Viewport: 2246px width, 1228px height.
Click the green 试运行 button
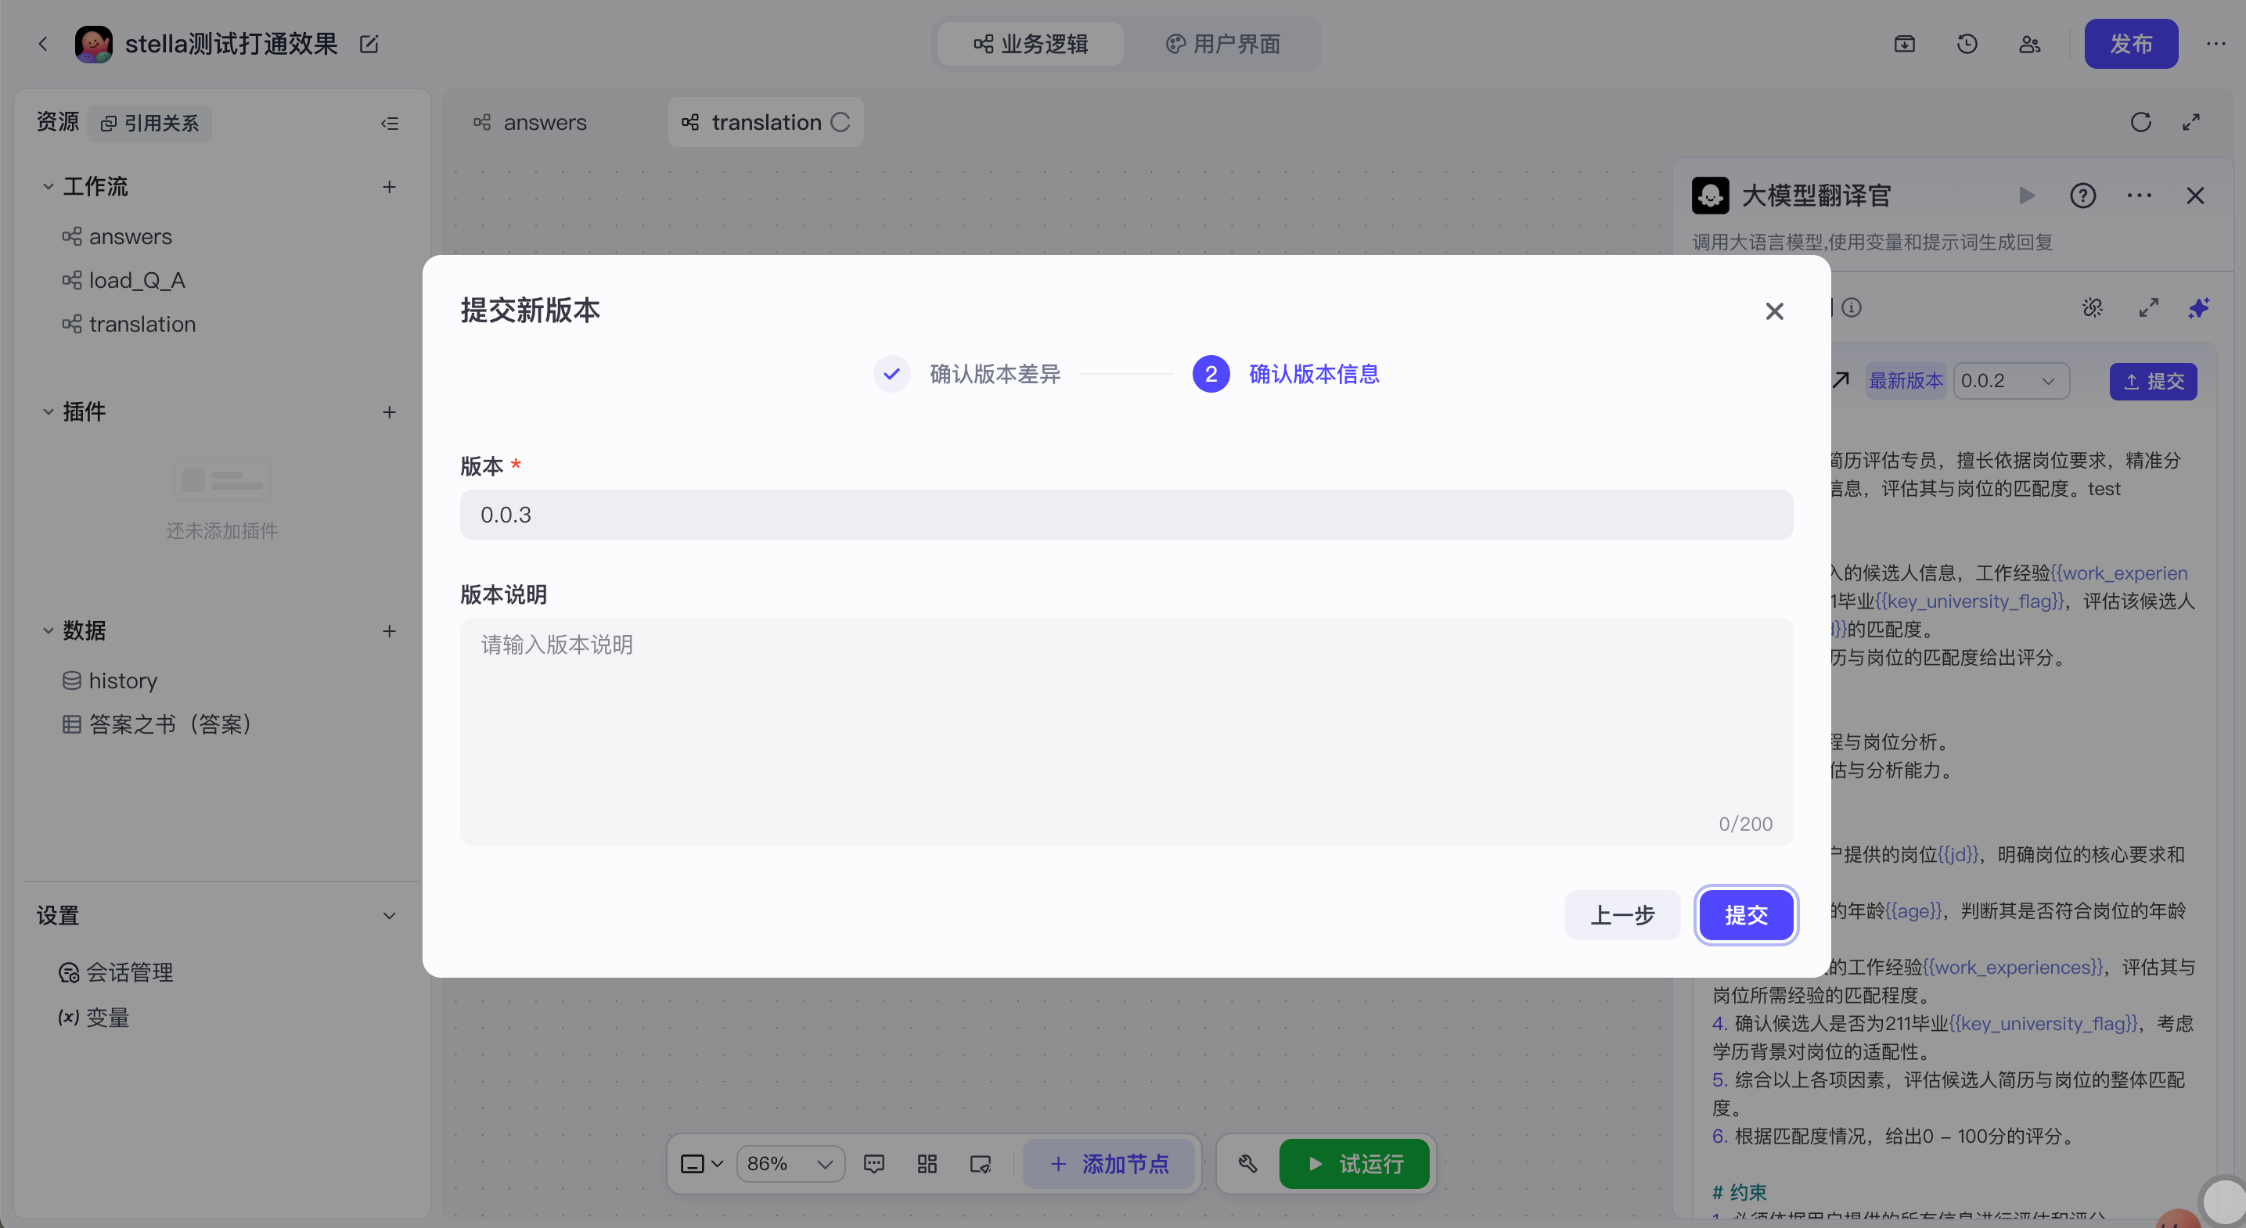point(1354,1164)
